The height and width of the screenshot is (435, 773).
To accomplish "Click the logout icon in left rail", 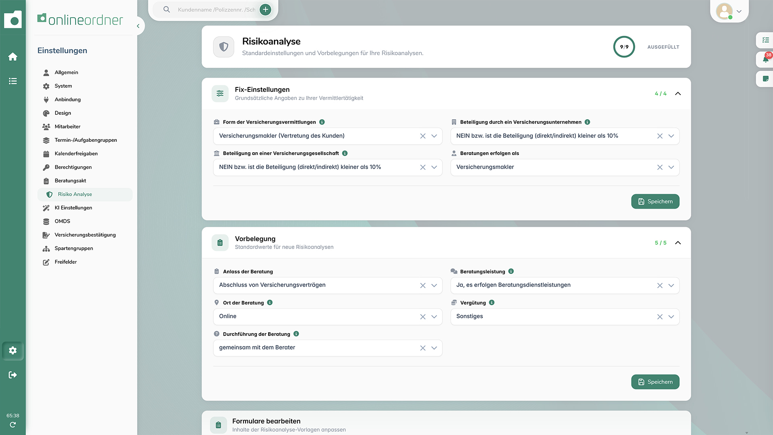I will (13, 375).
